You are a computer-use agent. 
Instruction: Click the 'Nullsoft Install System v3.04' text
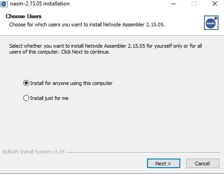click(x=34, y=152)
